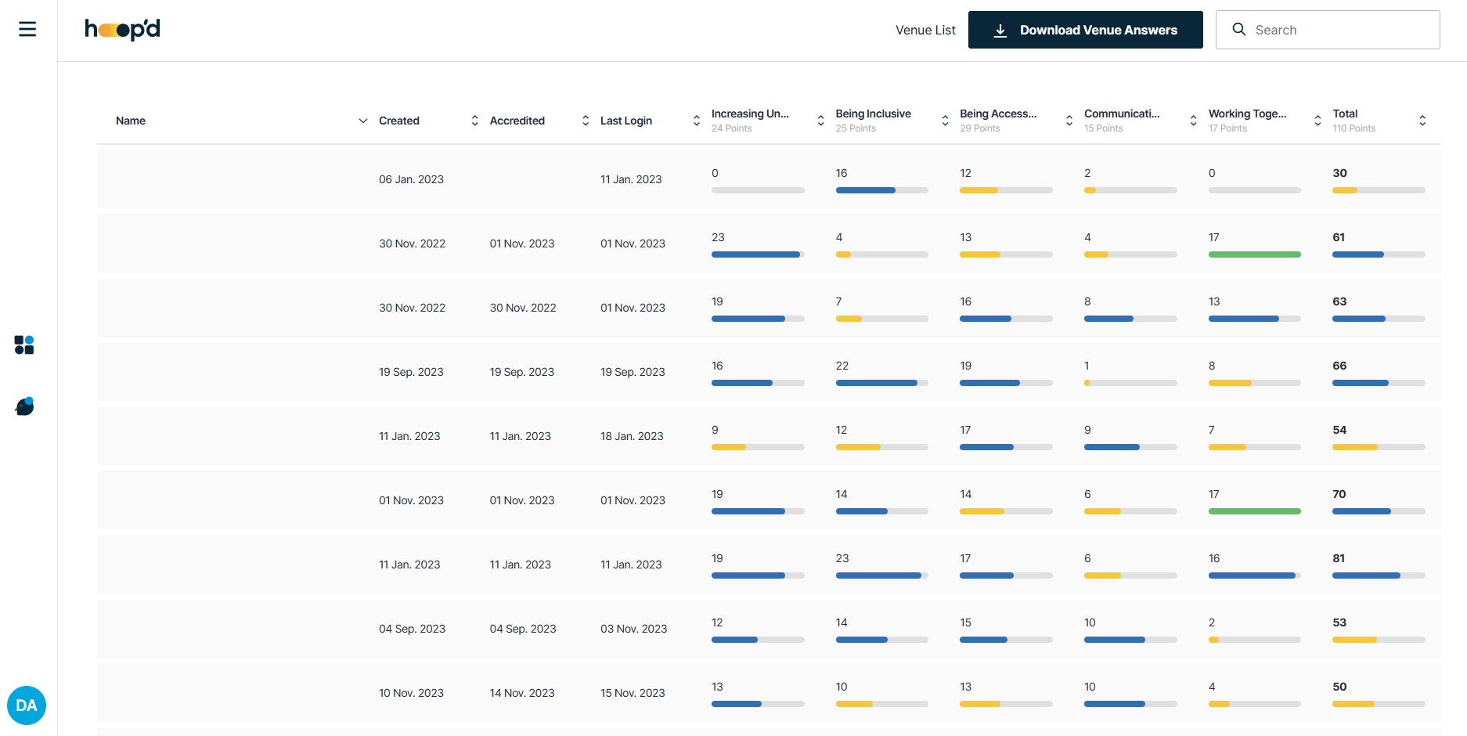Click the hoop'd logo
The height and width of the screenshot is (736, 1467).
pos(123,30)
